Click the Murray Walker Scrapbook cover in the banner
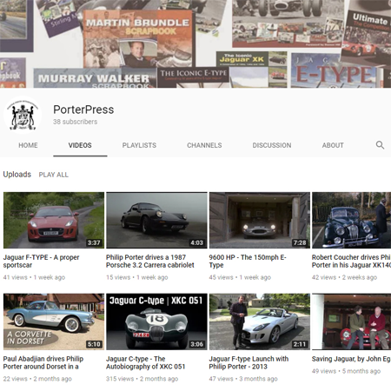This screenshot has width=391, height=391. (95, 78)
